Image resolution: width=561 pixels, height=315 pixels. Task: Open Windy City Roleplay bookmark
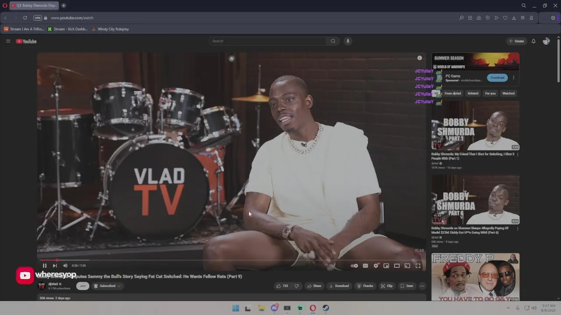[x=110, y=29]
